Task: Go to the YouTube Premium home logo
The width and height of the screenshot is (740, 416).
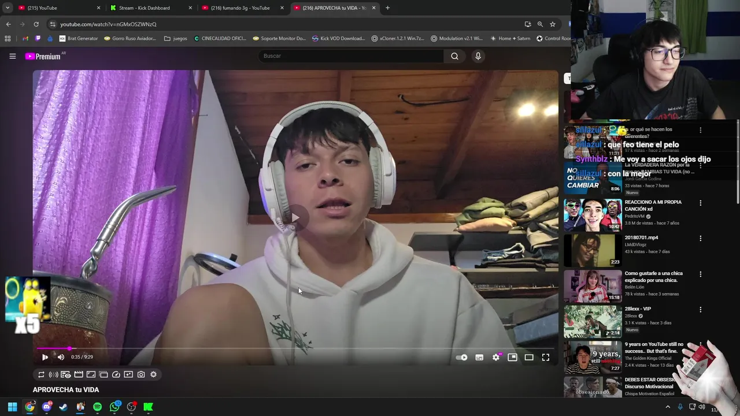Action: 43,56
